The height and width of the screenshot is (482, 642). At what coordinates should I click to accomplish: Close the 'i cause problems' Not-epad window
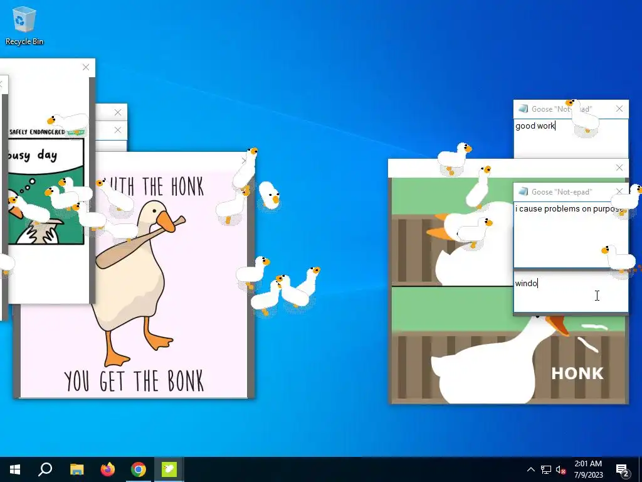tap(619, 191)
